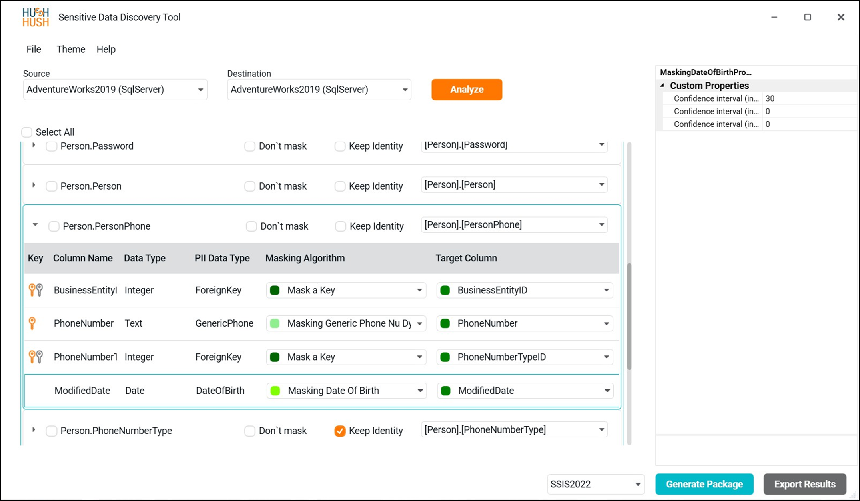Viewport: 860px width, 501px height.
Task: Collapse the Person.PersonPhone table row
Action: tap(35, 225)
